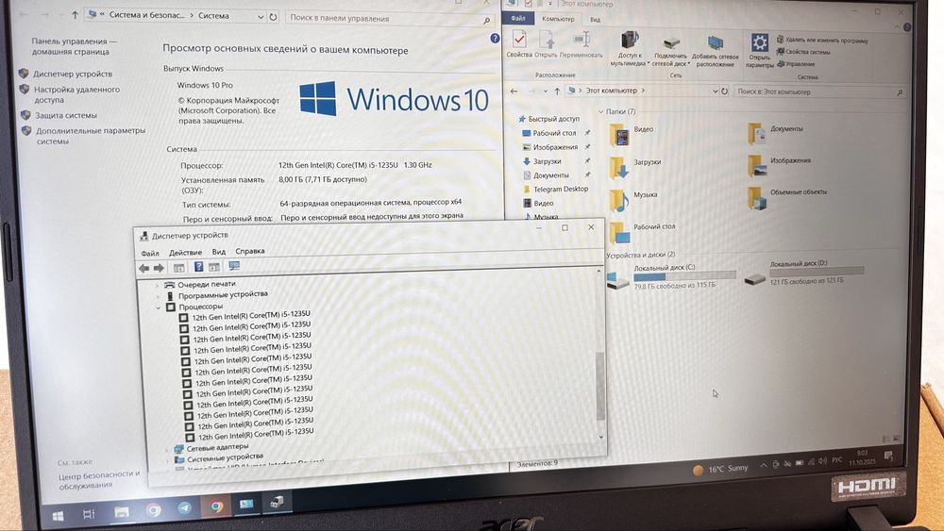
Task: Collapse Процессоры node in Device Manager
Action: pos(159,307)
